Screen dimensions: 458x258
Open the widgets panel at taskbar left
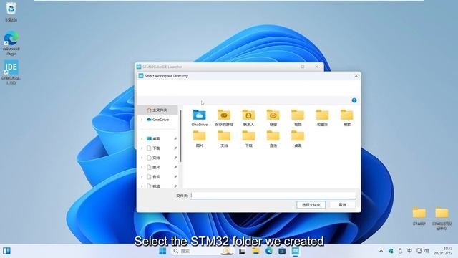tap(6, 251)
